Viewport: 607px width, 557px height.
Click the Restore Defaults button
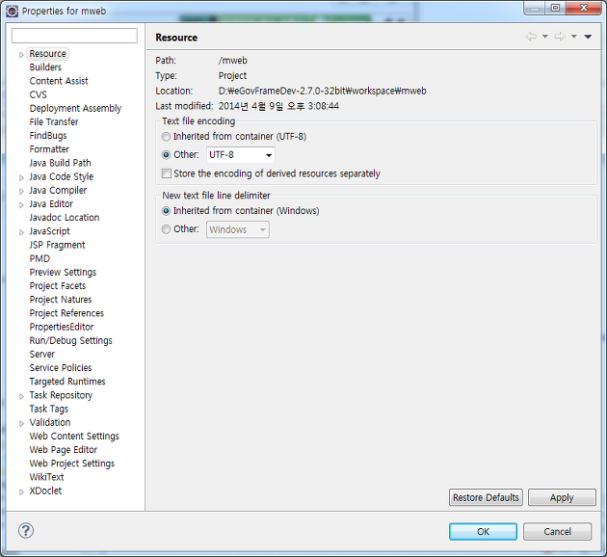tap(486, 497)
